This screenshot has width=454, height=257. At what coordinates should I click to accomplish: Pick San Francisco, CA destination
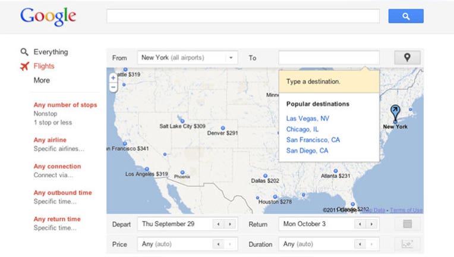coord(313,140)
